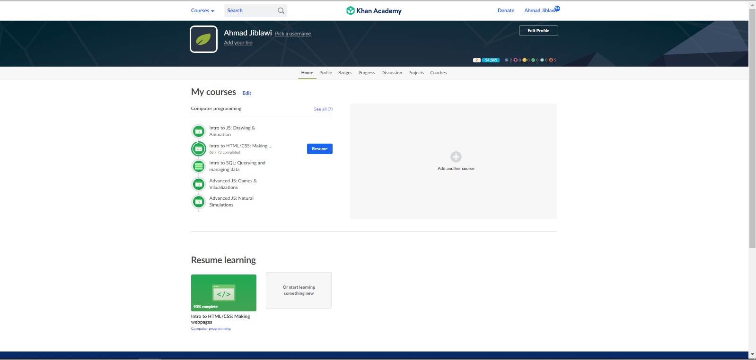The image size is (756, 360).
Task: Open Advanced JS: Natural Simulations
Action: pos(231,202)
